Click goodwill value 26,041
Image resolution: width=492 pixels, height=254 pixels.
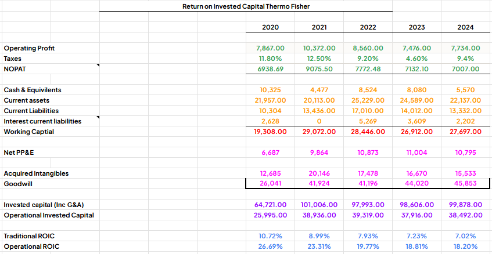point(270,184)
